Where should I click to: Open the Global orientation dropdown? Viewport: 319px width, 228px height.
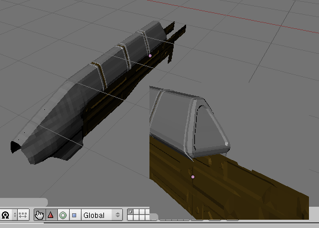point(102,215)
